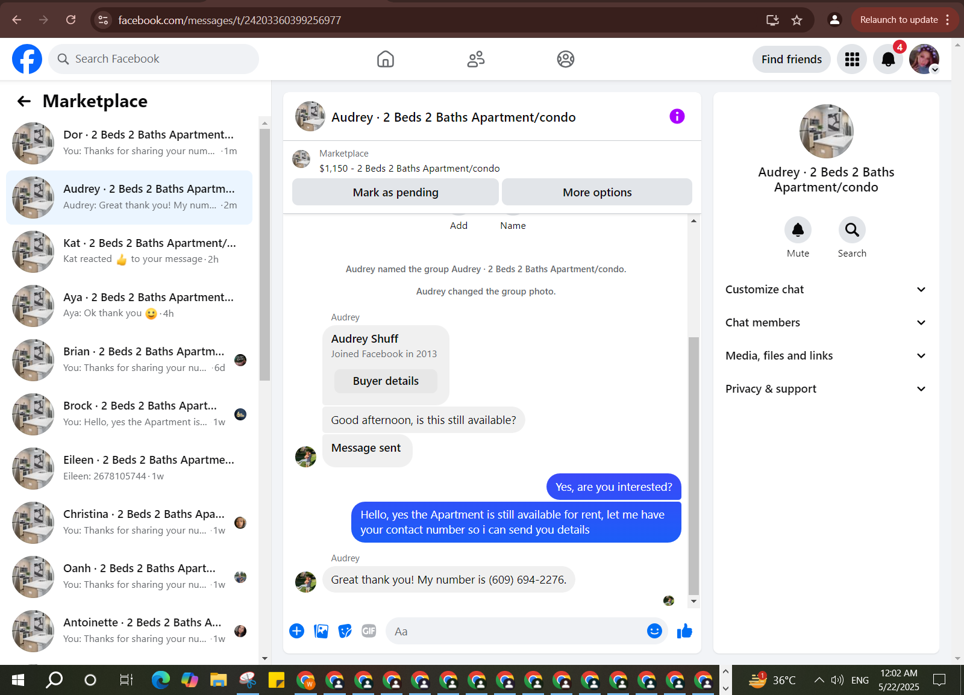Viewport: 964px width, 695px height.
Task: Click the Find friends button
Action: coord(791,59)
